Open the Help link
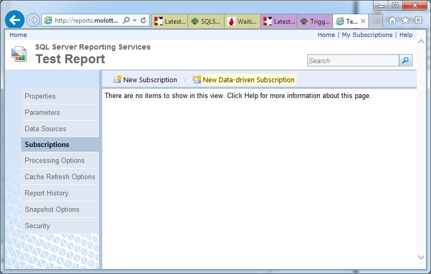Viewport: 431px width, 274px height. coord(406,35)
